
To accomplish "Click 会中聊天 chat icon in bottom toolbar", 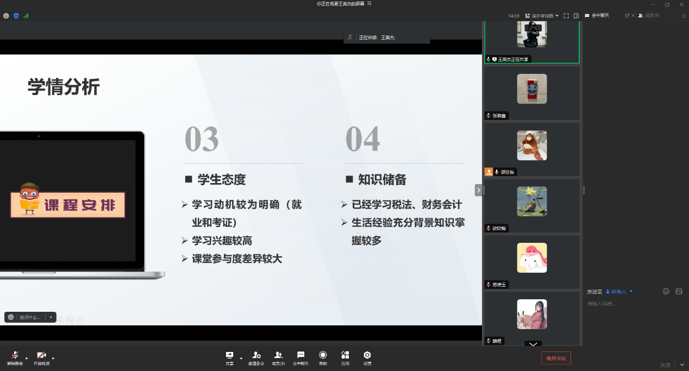I will click(x=300, y=357).
